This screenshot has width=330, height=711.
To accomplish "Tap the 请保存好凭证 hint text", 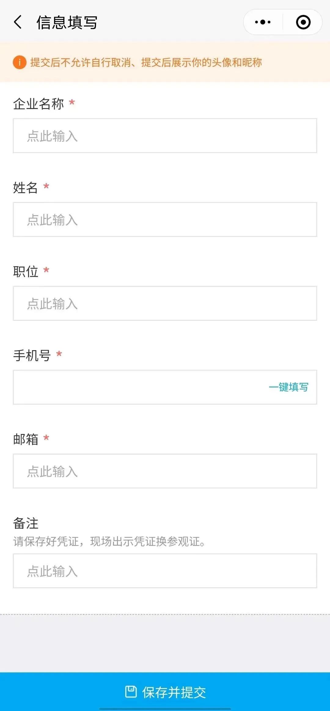I will pyautogui.click(x=109, y=541).
